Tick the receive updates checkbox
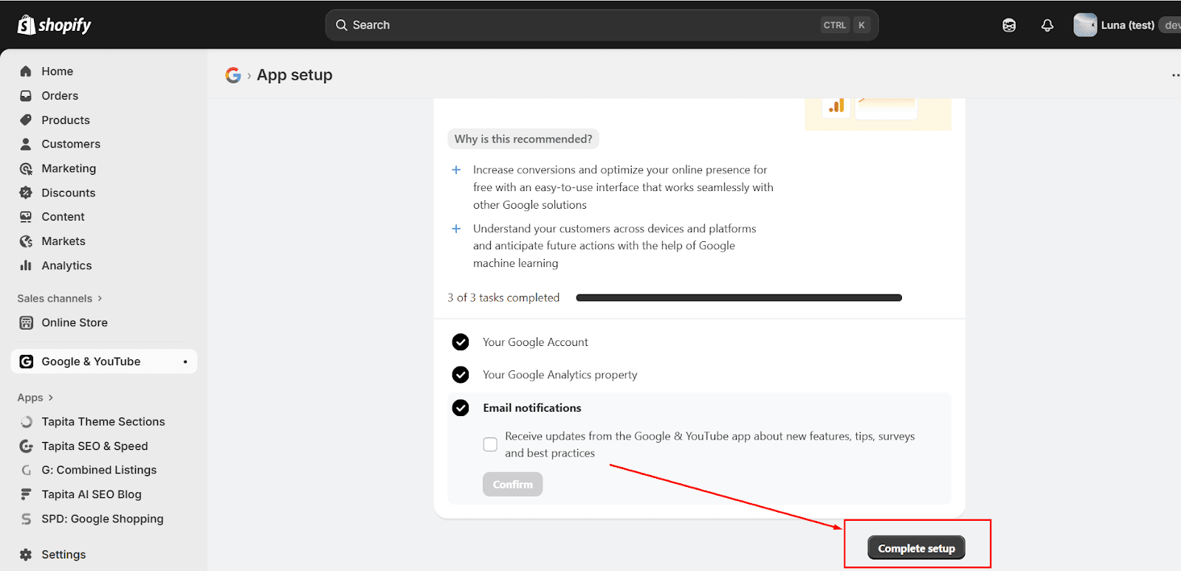 point(490,444)
